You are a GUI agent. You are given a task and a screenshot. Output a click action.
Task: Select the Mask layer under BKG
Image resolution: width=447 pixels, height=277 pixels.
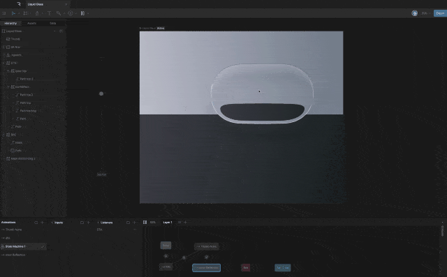click(x=19, y=142)
